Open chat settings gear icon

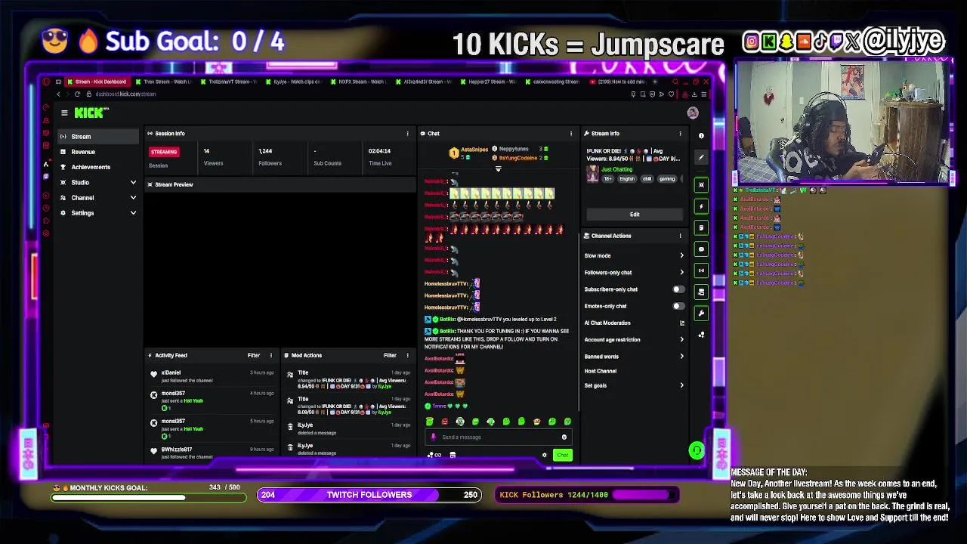[544, 455]
